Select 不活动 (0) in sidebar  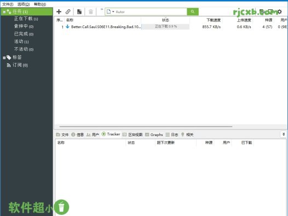[24, 49]
